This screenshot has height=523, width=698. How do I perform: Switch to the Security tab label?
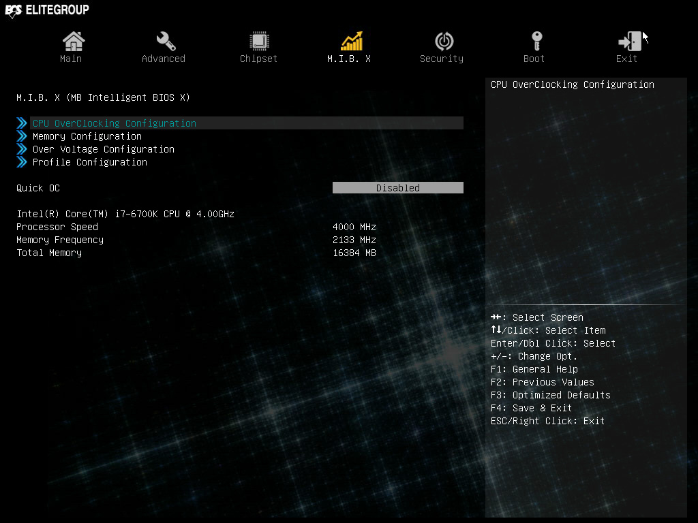pyautogui.click(x=442, y=59)
